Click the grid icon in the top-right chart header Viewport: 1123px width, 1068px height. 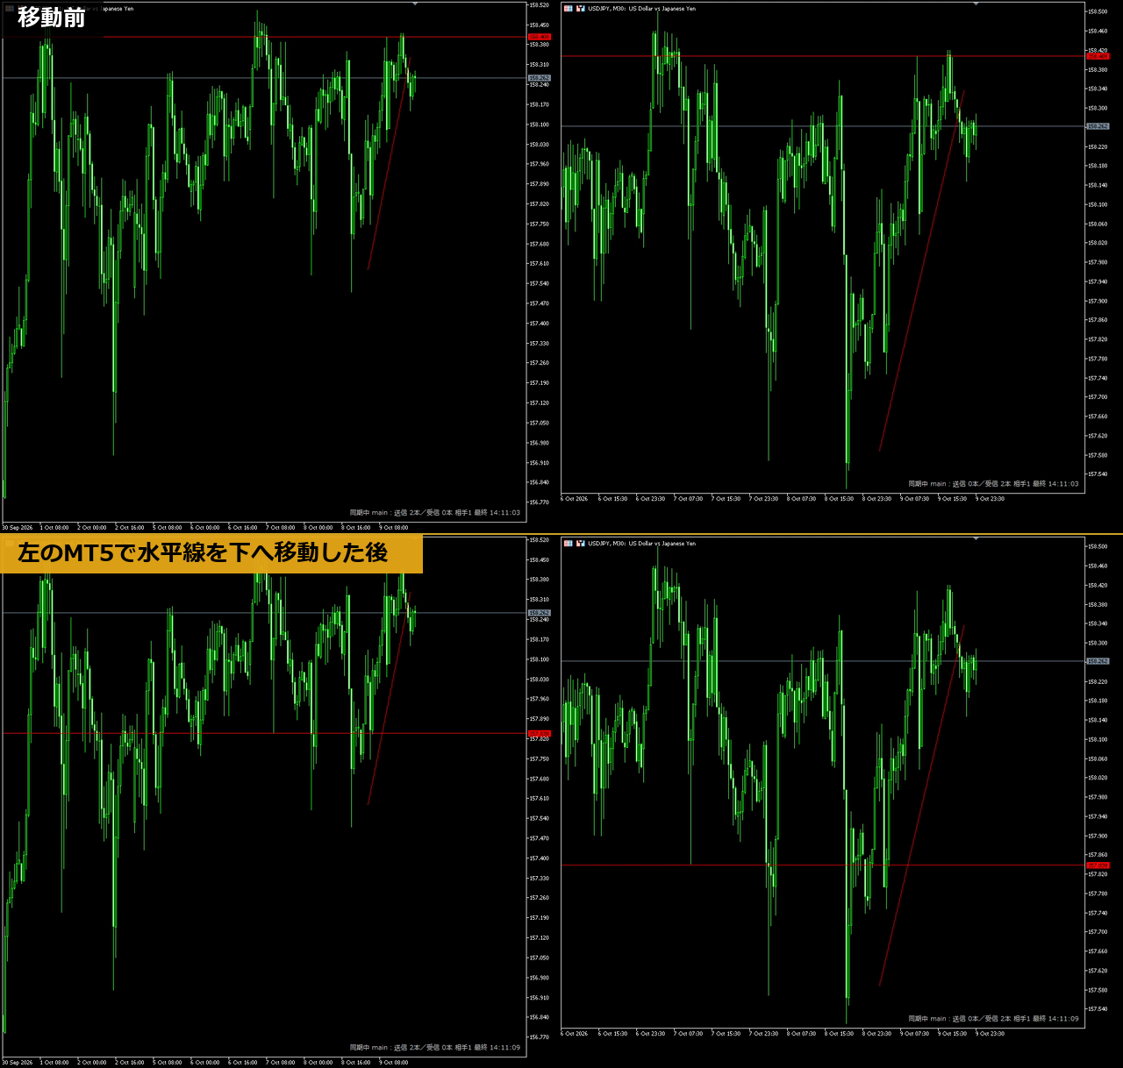(569, 9)
